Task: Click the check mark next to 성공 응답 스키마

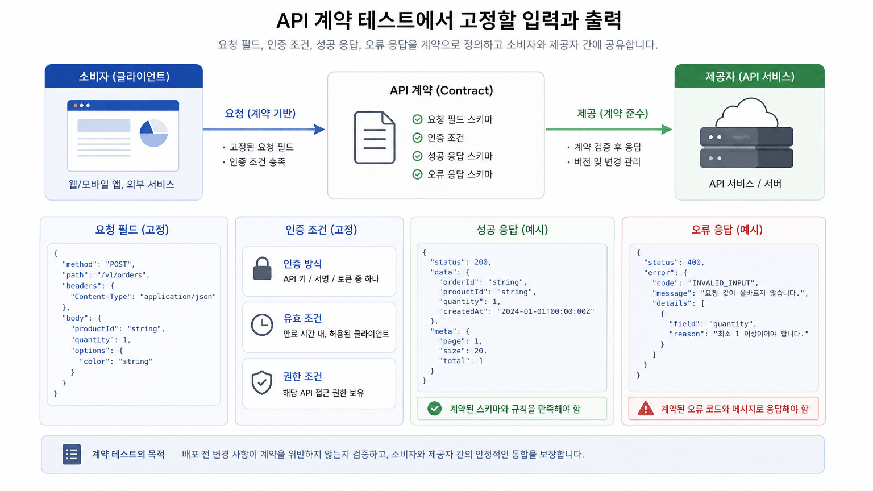Action: pyautogui.click(x=417, y=156)
